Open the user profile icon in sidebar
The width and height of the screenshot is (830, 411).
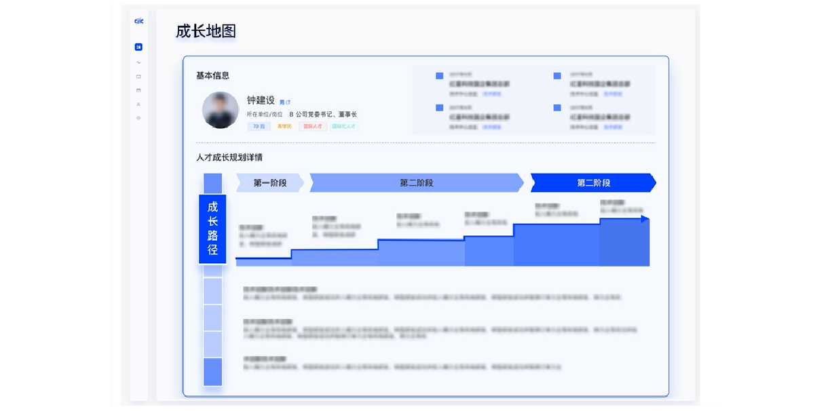pyautogui.click(x=138, y=104)
